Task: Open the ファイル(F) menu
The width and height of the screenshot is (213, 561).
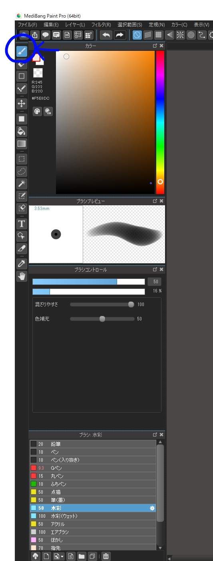Action: [27, 25]
